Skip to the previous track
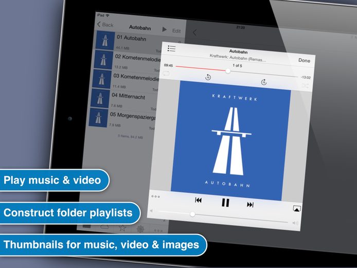 click(x=198, y=200)
